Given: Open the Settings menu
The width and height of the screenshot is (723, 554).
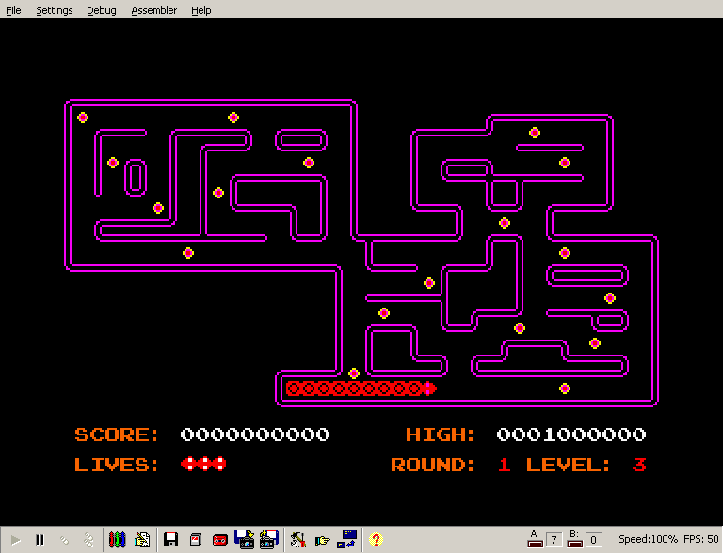Looking at the screenshot, I should pos(55,10).
